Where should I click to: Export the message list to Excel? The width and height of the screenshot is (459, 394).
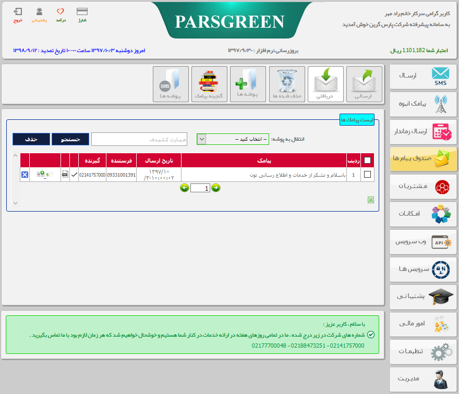pyautogui.click(x=371, y=199)
